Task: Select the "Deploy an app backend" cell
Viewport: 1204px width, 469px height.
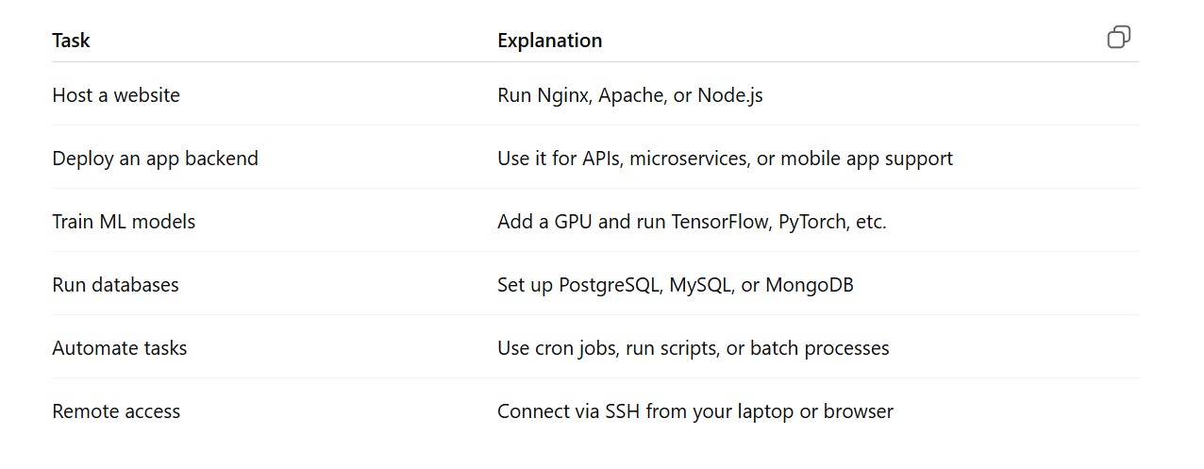Action: [155, 159]
